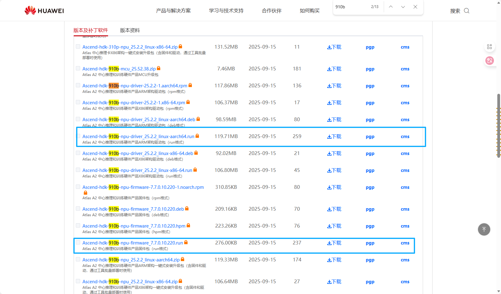This screenshot has width=501, height=294.
Task: Click the 搜索 text in header
Action: pos(455,11)
